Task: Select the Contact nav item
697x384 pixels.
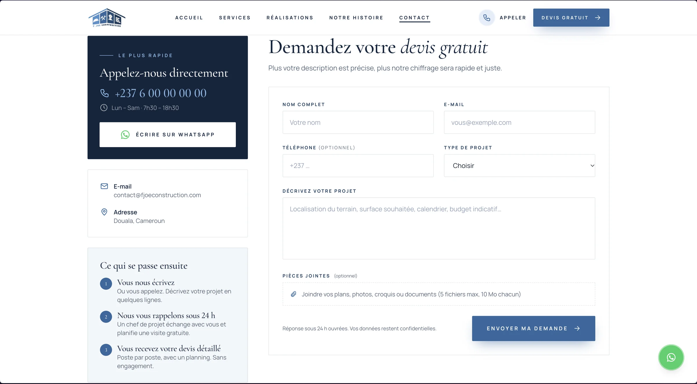Action: (414, 18)
